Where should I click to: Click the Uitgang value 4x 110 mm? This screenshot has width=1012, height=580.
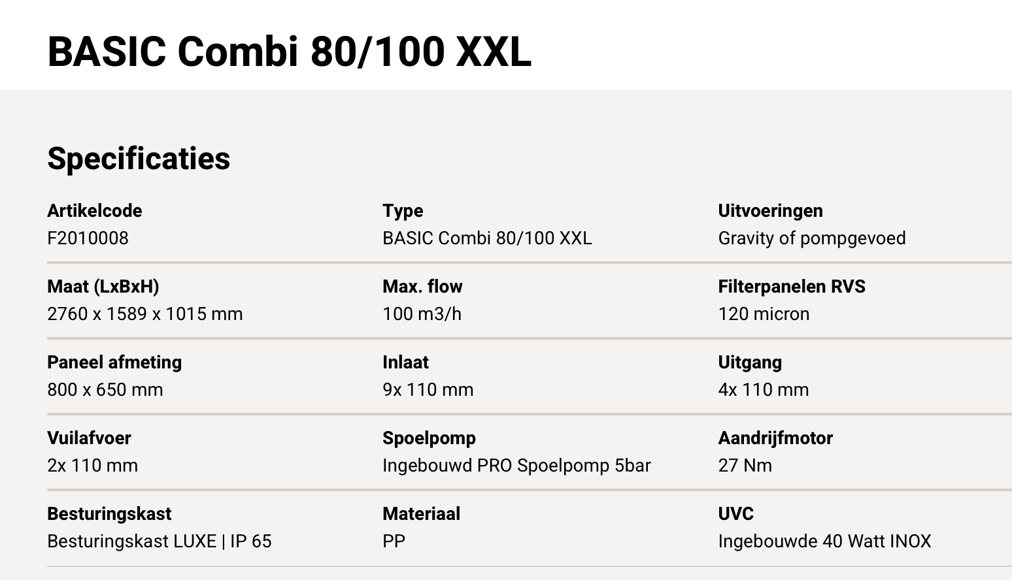(x=763, y=389)
